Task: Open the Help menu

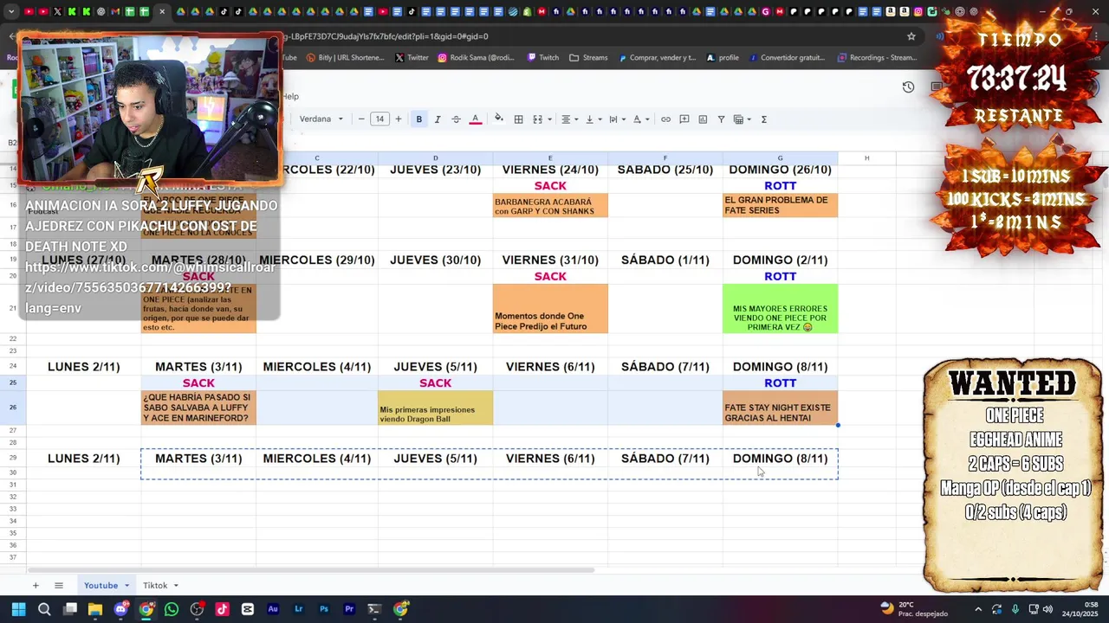Action: (x=290, y=96)
